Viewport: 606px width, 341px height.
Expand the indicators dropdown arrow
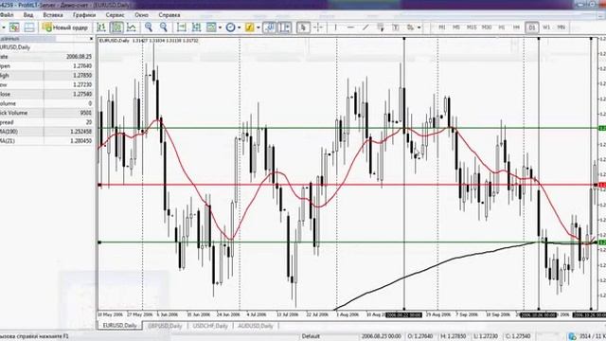point(220,27)
